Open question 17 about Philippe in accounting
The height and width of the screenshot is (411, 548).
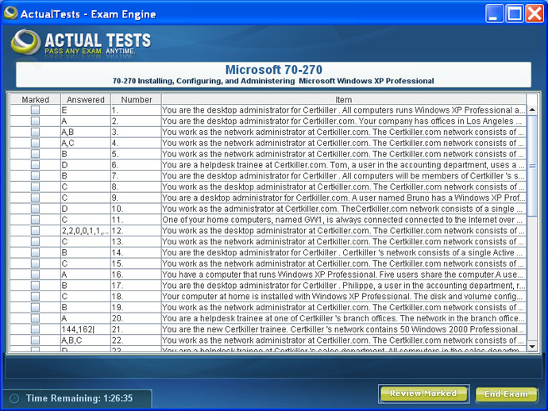coord(344,286)
